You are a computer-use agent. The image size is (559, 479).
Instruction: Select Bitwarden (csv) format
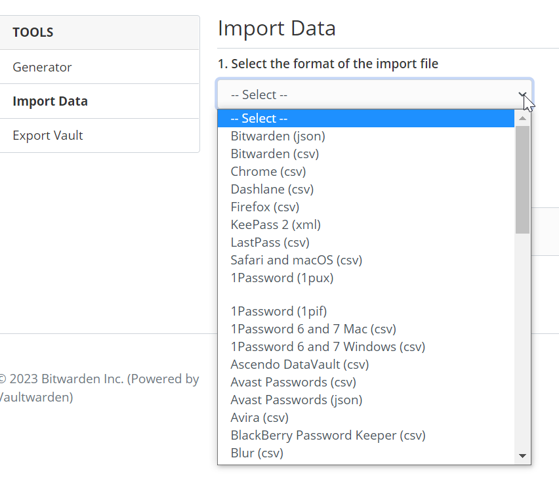tap(275, 154)
